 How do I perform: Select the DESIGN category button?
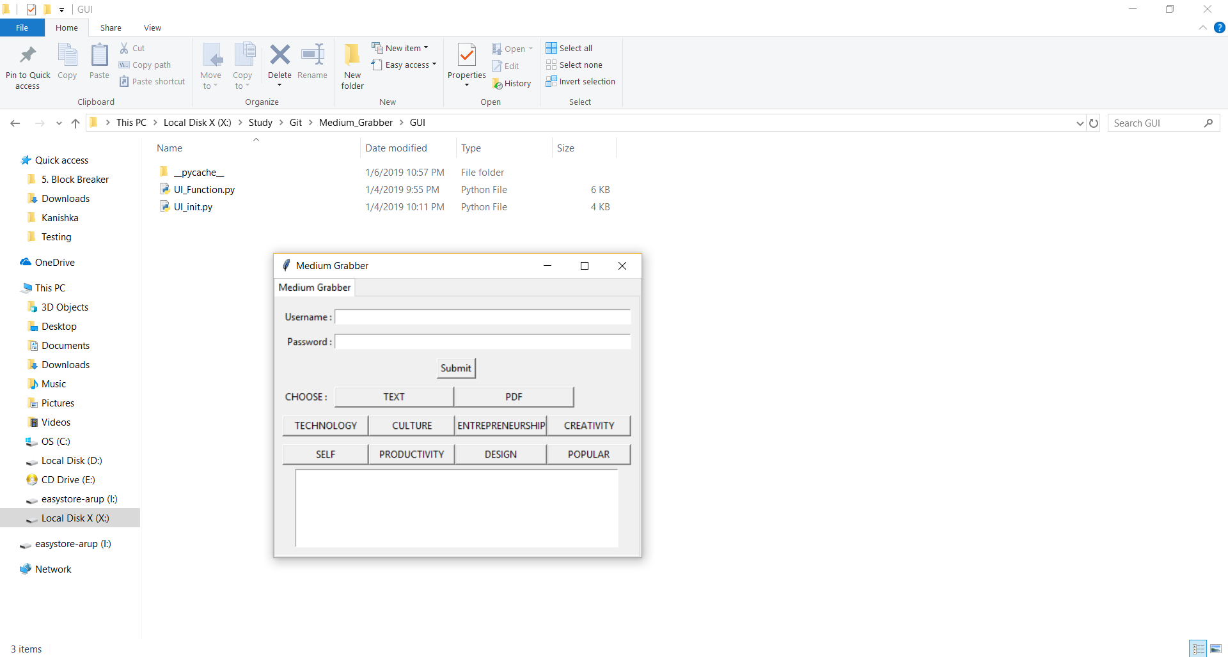tap(501, 454)
